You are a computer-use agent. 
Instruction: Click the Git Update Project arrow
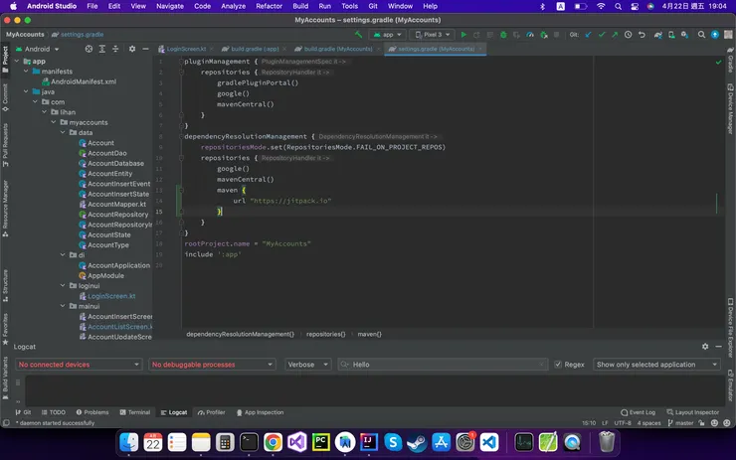click(587, 34)
